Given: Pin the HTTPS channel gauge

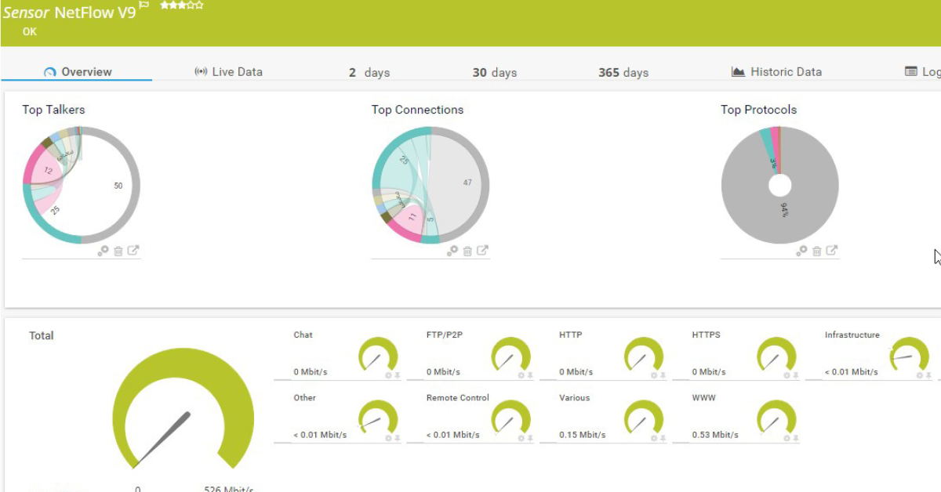Looking at the screenshot, I should click(795, 375).
